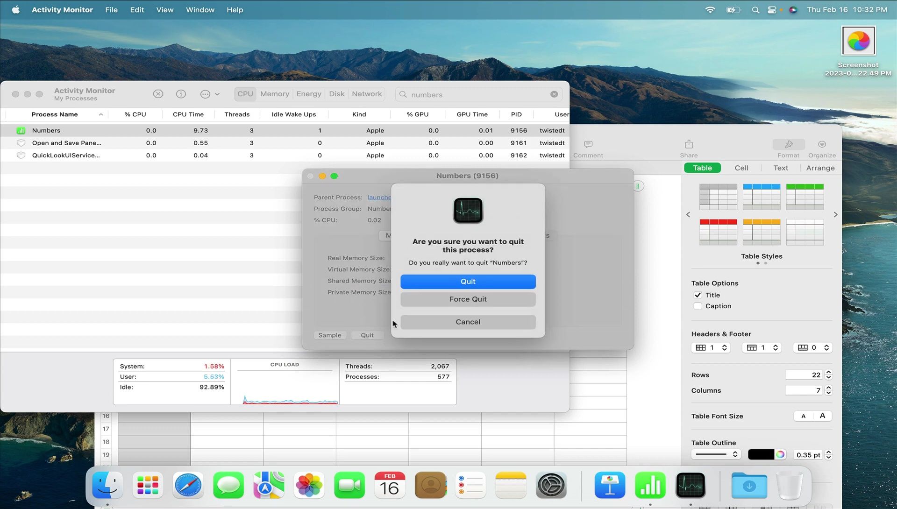The width and height of the screenshot is (897, 509).
Task: Switch to the Table tab in Numbers inspector
Action: [702, 168]
